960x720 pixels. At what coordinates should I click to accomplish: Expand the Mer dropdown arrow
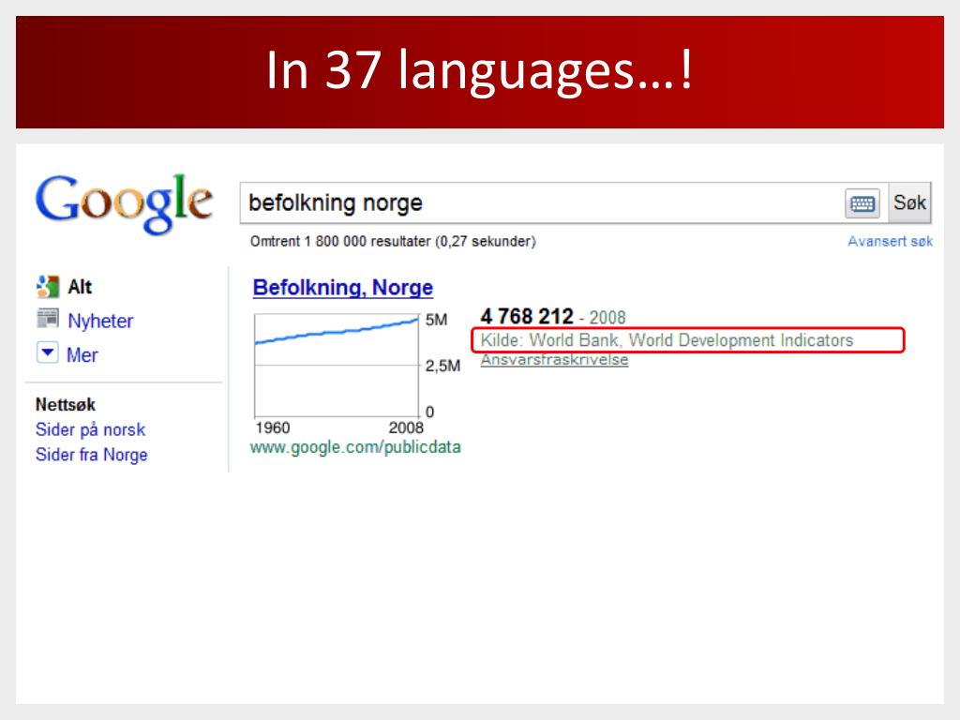[x=48, y=352]
